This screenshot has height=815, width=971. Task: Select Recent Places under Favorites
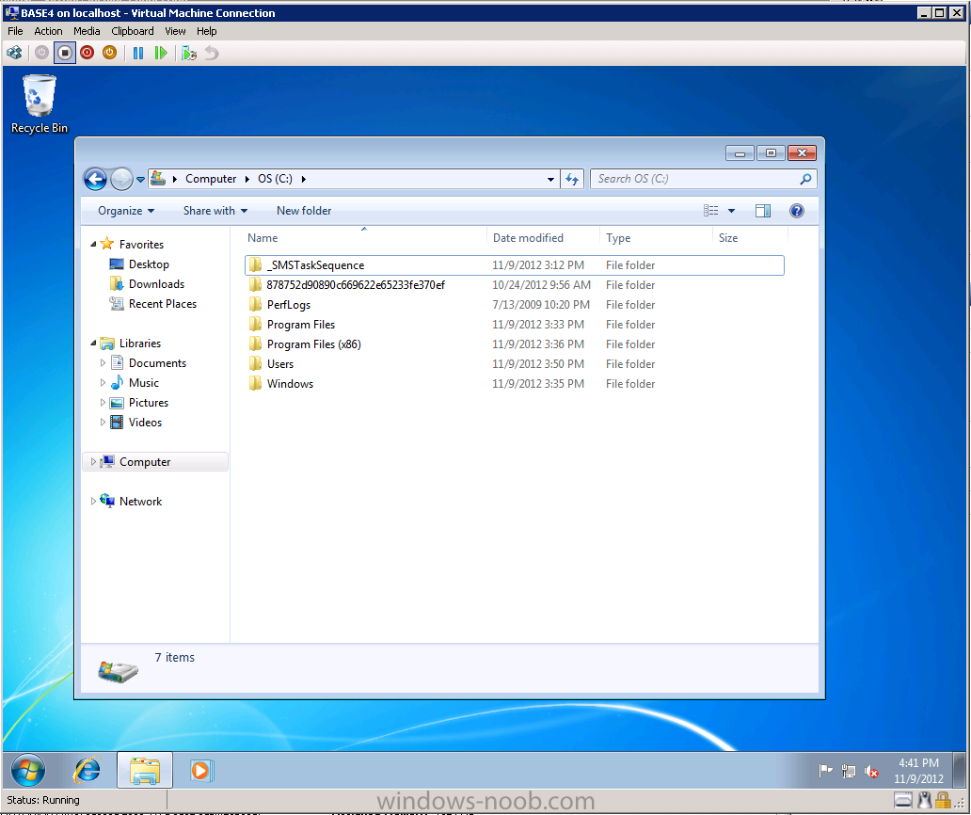pos(162,304)
